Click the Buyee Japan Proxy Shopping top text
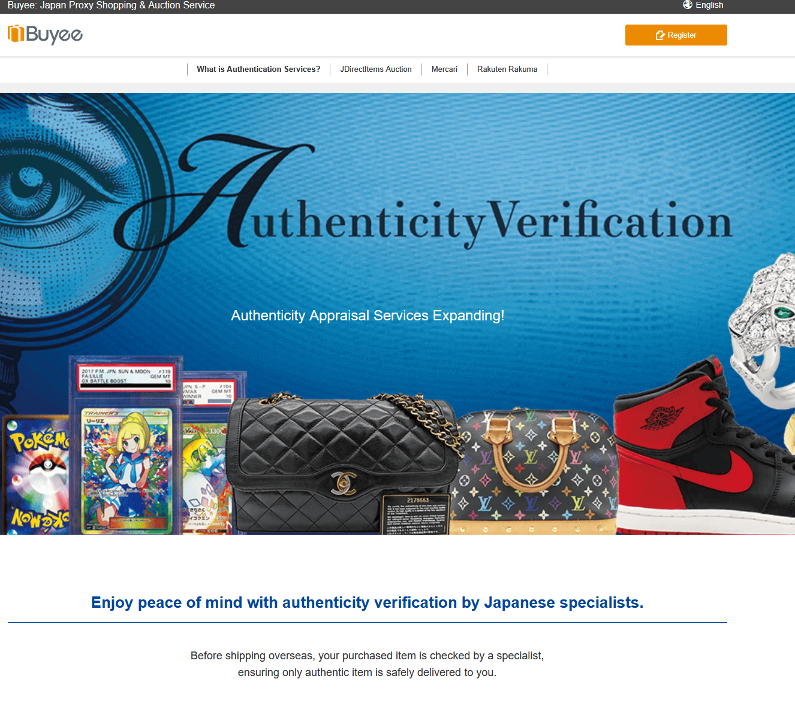Image resolution: width=795 pixels, height=703 pixels. click(x=111, y=5)
